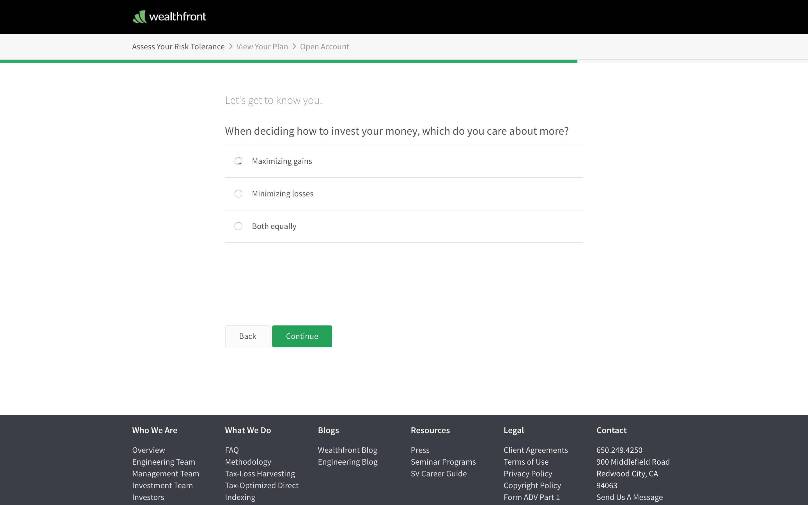Open Client Agreements link
808x505 pixels.
[536, 450]
